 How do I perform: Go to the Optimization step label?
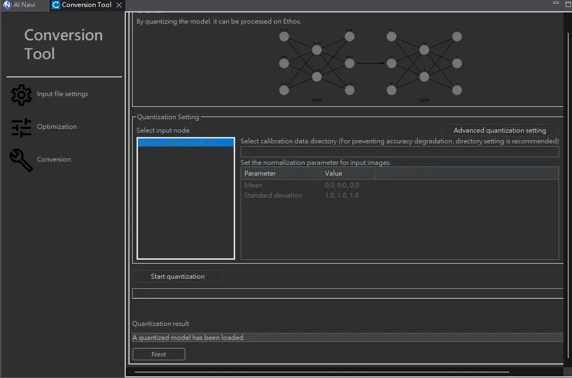57,127
